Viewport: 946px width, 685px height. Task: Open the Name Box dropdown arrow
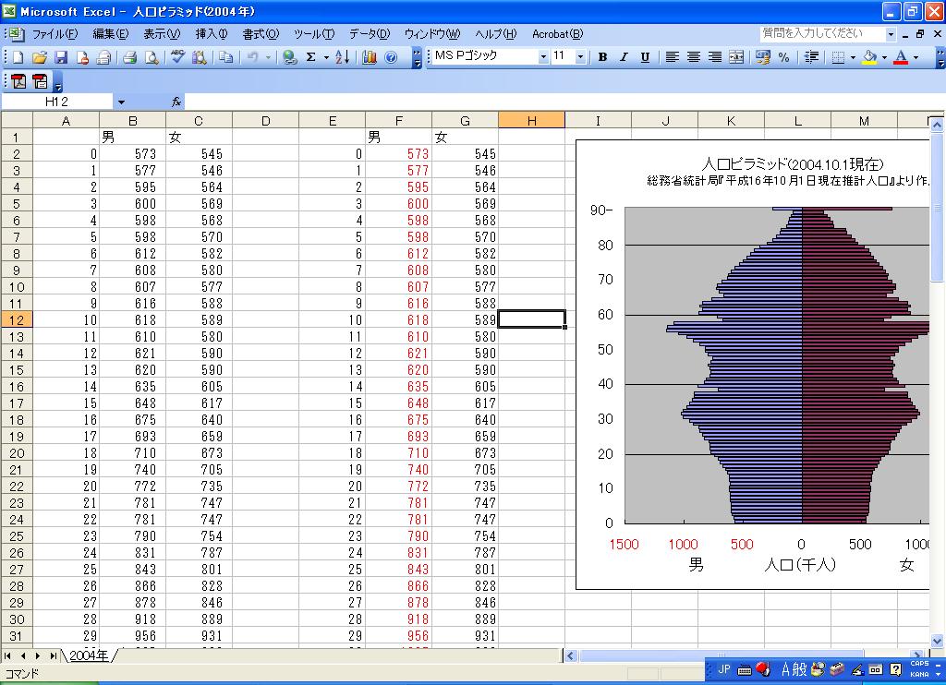pos(121,102)
